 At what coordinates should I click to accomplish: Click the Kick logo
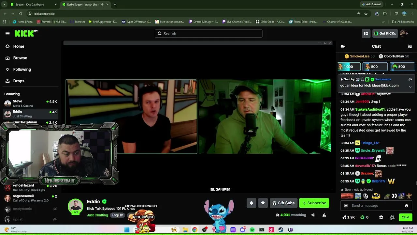tap(26, 33)
